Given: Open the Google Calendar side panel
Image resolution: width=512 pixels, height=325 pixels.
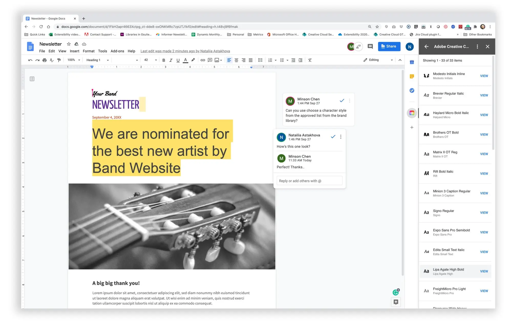Looking at the screenshot, I should (412, 62).
